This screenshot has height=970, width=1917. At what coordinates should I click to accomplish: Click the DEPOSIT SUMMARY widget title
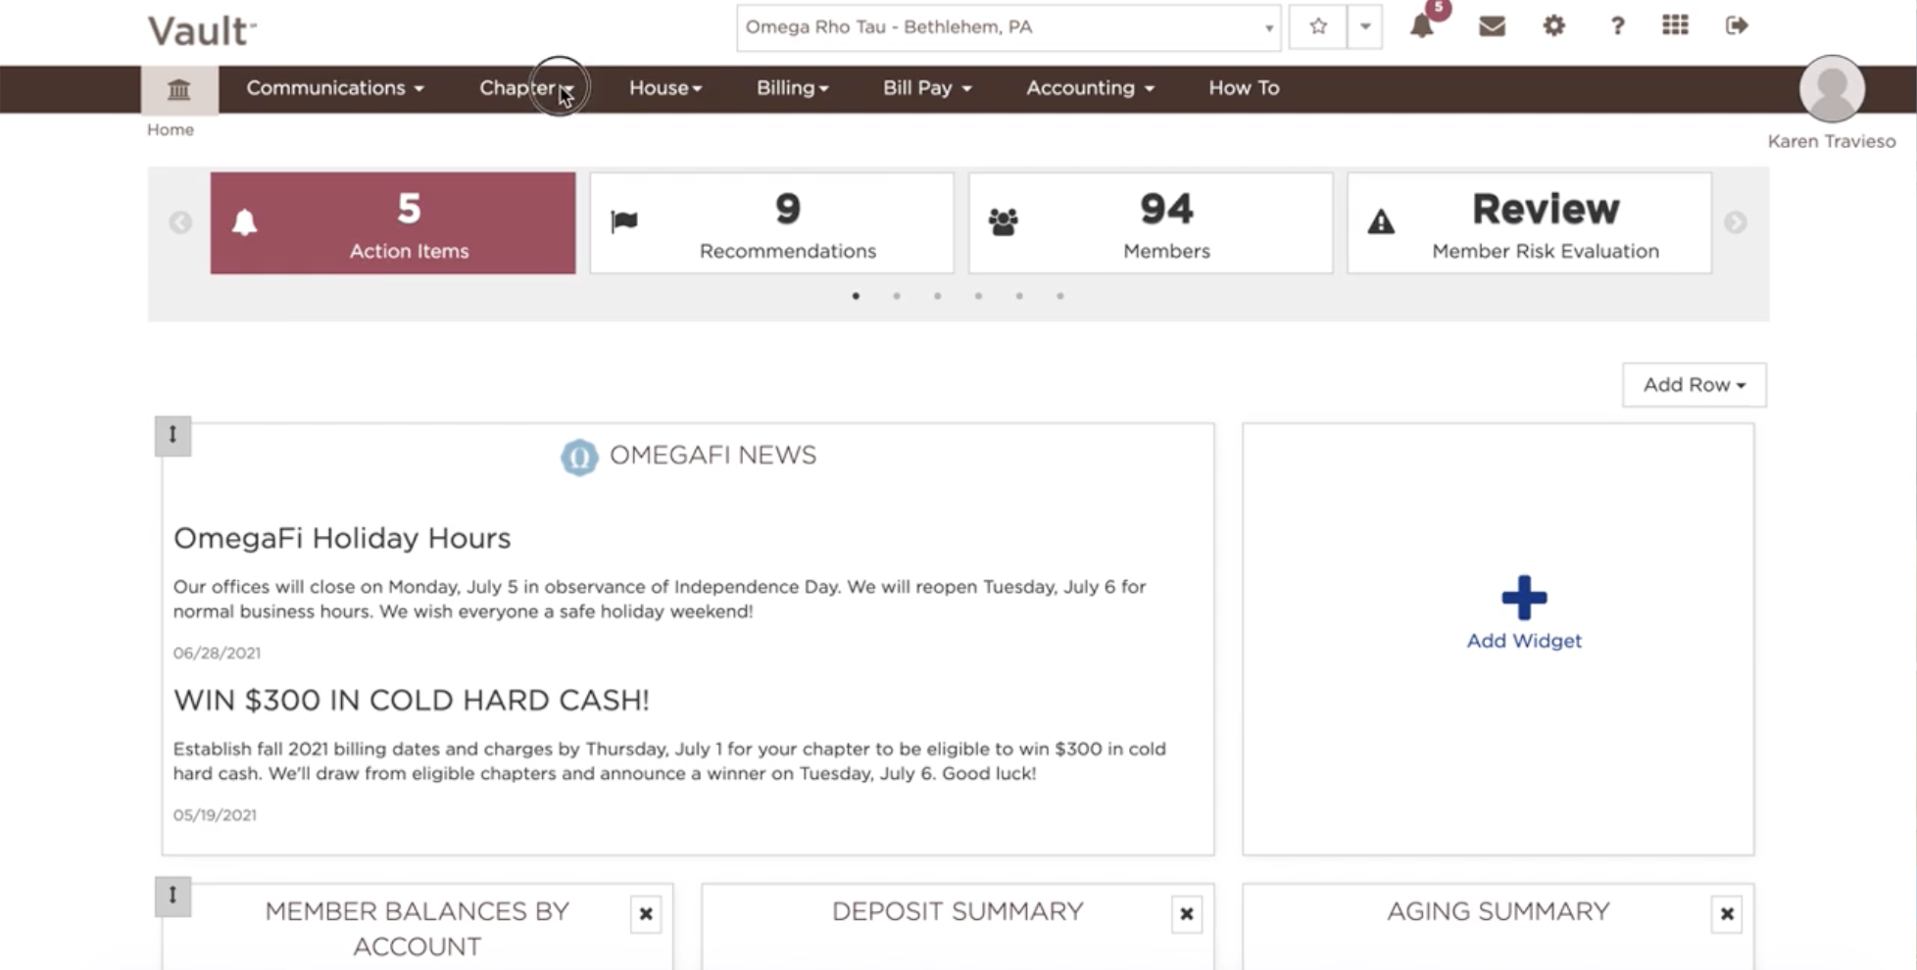tap(958, 912)
